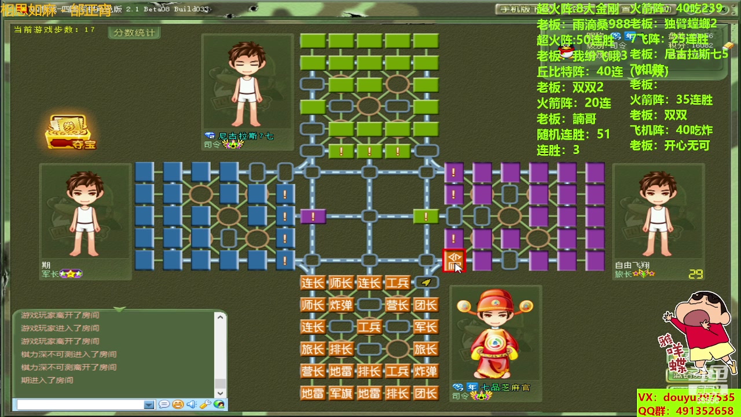The height and width of the screenshot is (417, 741).
Task: Select the 工兵 piece left of the arrow marker
Action: tap(397, 283)
